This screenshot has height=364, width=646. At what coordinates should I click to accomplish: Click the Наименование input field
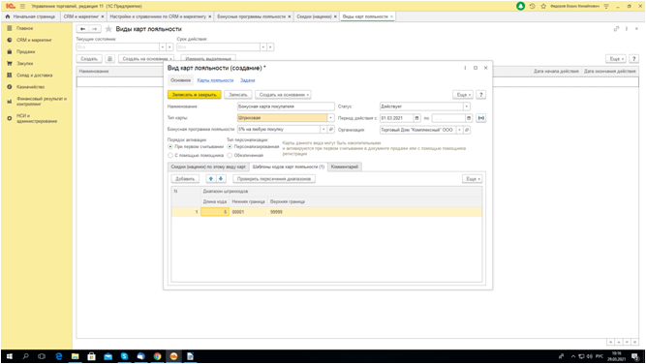pos(286,106)
